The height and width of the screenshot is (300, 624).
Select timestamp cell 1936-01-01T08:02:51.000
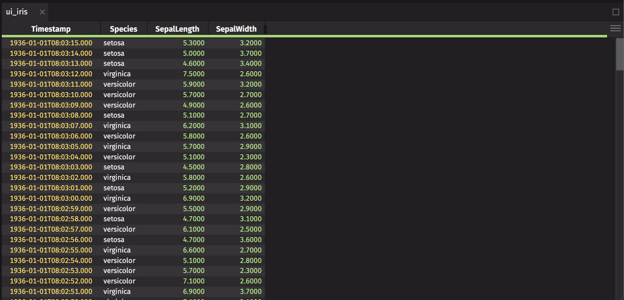click(51, 291)
